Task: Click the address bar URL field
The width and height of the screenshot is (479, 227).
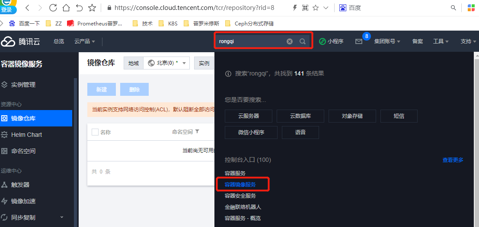Action: [x=193, y=8]
